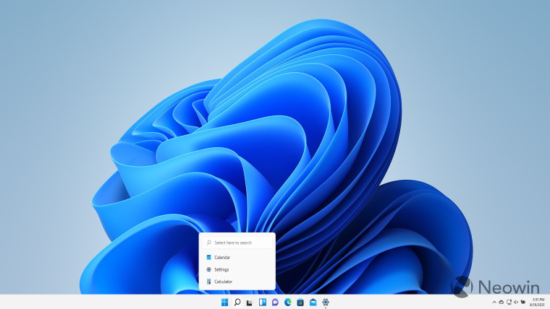Choose Calculator in the search popup

click(237, 282)
